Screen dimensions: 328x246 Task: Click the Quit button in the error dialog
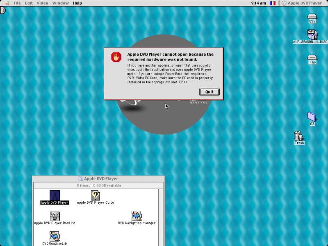[209, 92]
